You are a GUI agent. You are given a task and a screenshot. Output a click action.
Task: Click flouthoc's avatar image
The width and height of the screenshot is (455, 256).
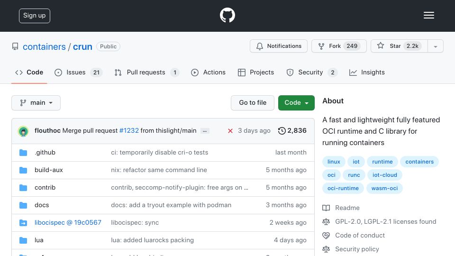click(23, 131)
